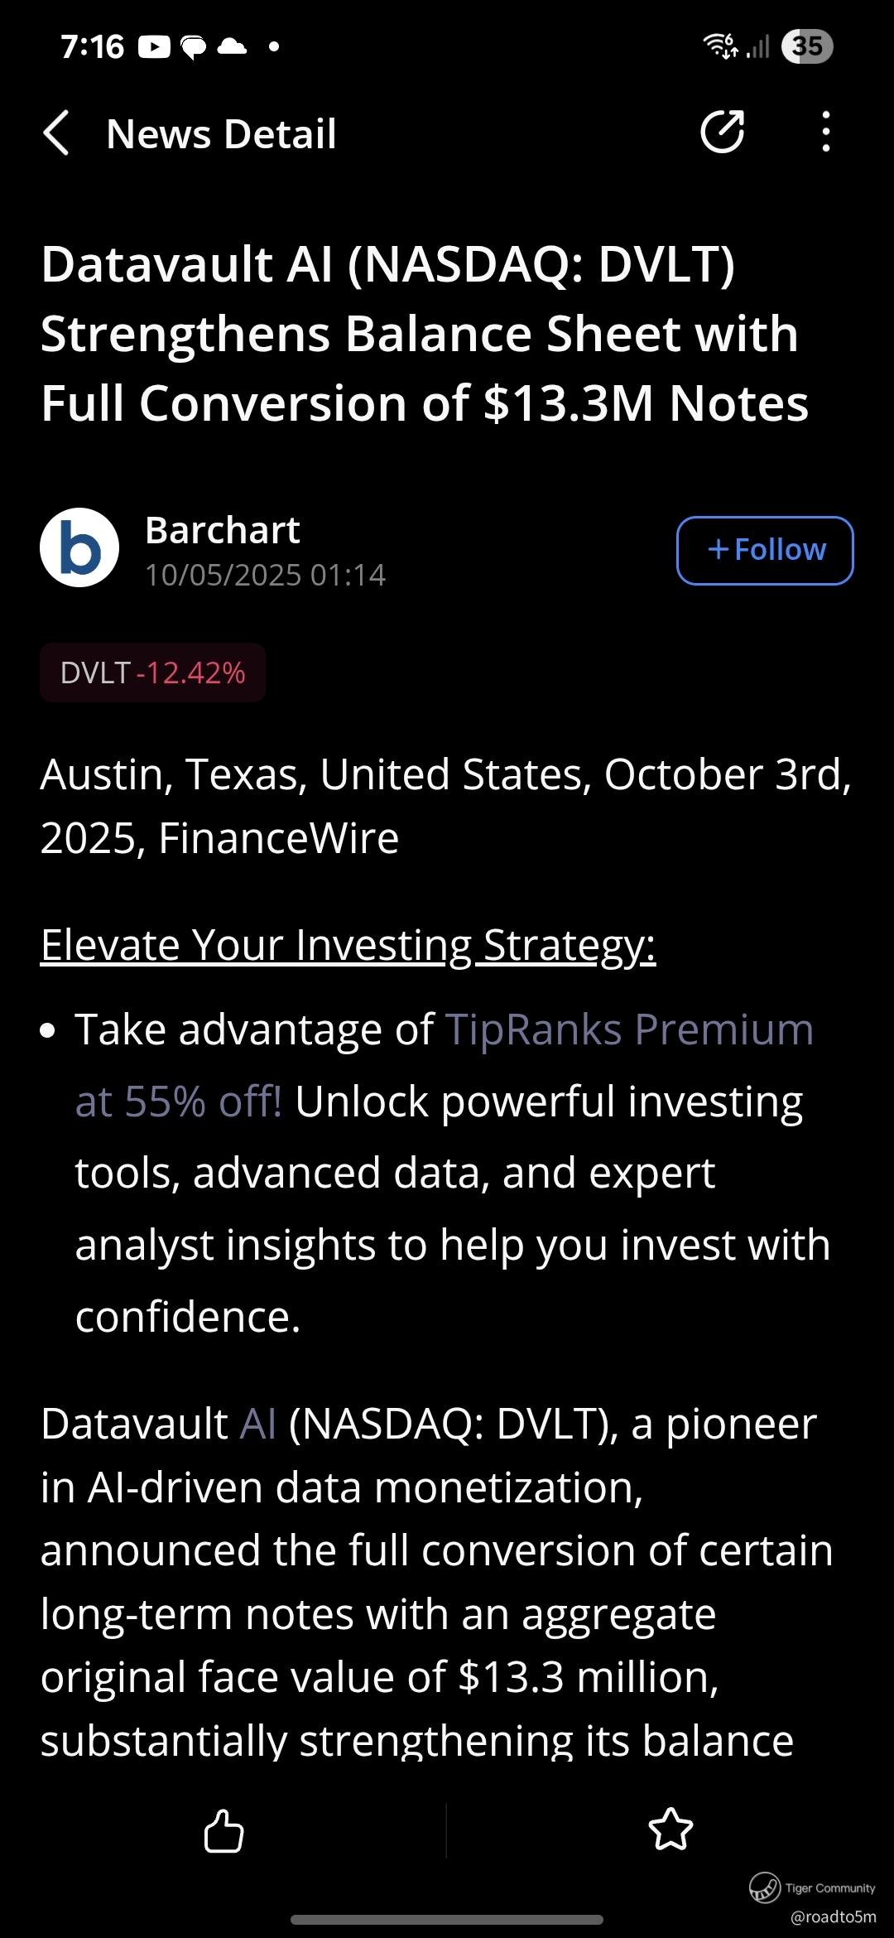
Task: Open the three-dot overflow menu
Action: 825,133
